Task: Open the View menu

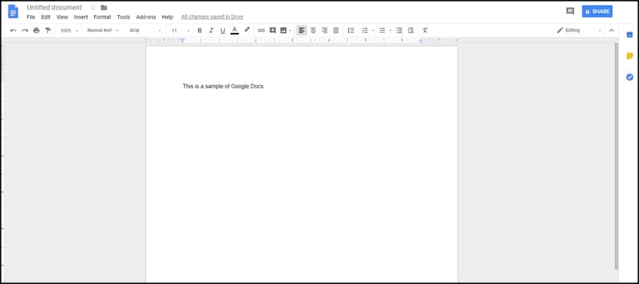Action: click(x=62, y=17)
